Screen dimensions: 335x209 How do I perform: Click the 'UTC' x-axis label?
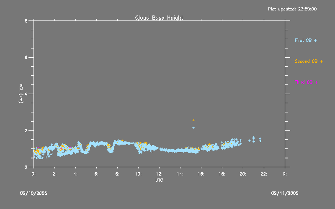tap(159, 180)
